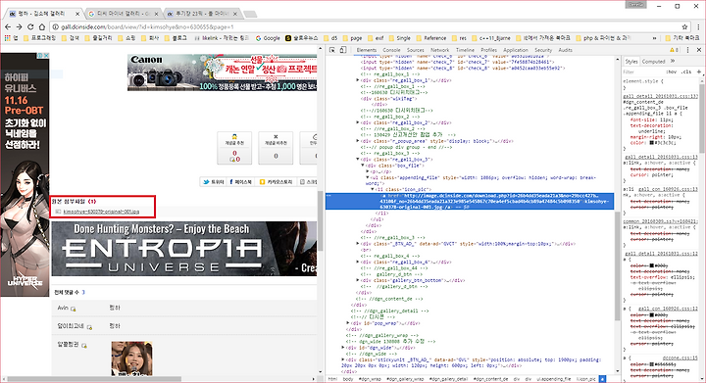This screenshot has width=706, height=383.
Task: Open the Chrome three-dot menu
Action: [x=698, y=27]
